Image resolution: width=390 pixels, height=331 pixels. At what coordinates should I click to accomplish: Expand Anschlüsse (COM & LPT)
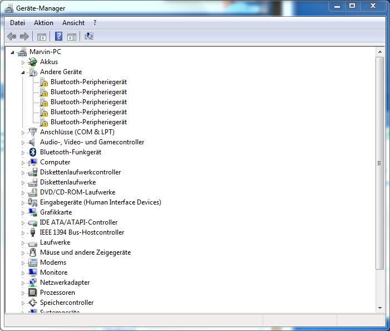(x=23, y=133)
